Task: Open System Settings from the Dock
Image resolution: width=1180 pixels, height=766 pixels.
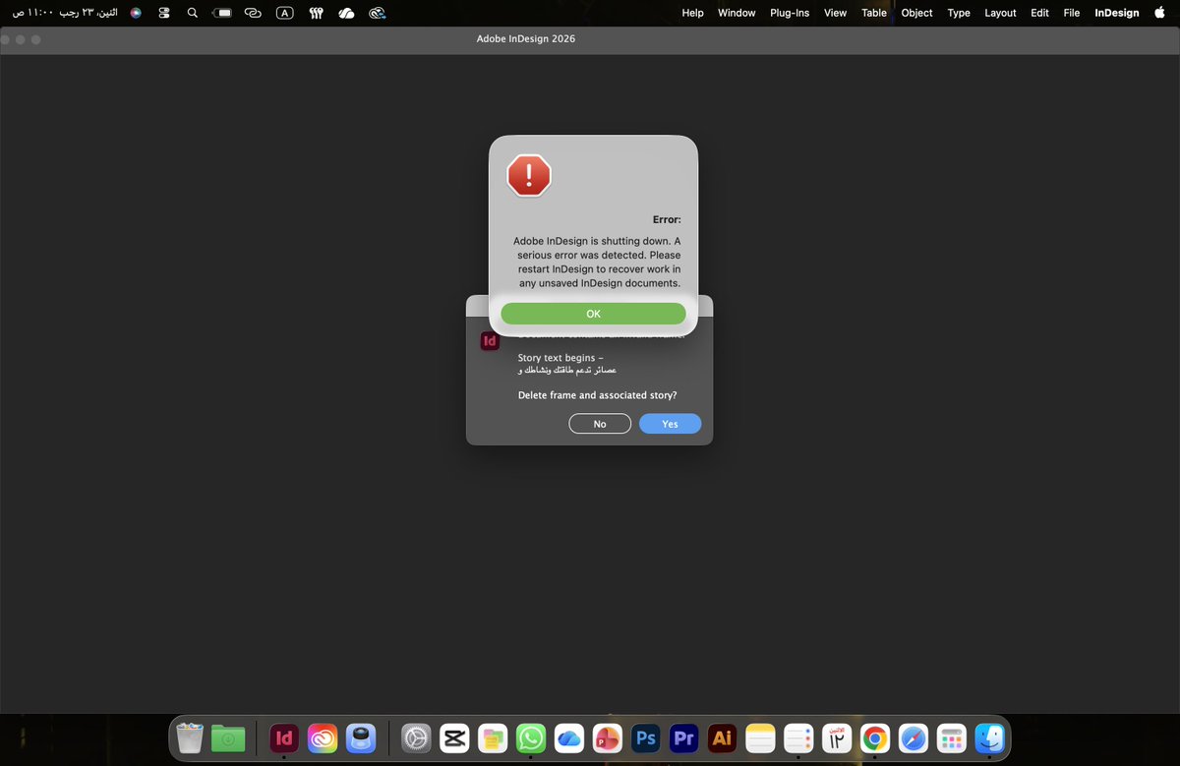Action: point(416,737)
